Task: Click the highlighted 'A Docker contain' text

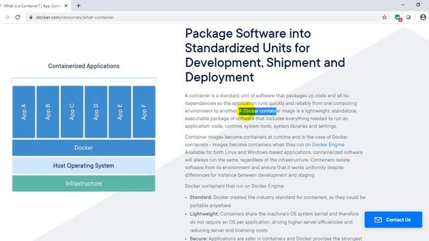Action: (257, 111)
